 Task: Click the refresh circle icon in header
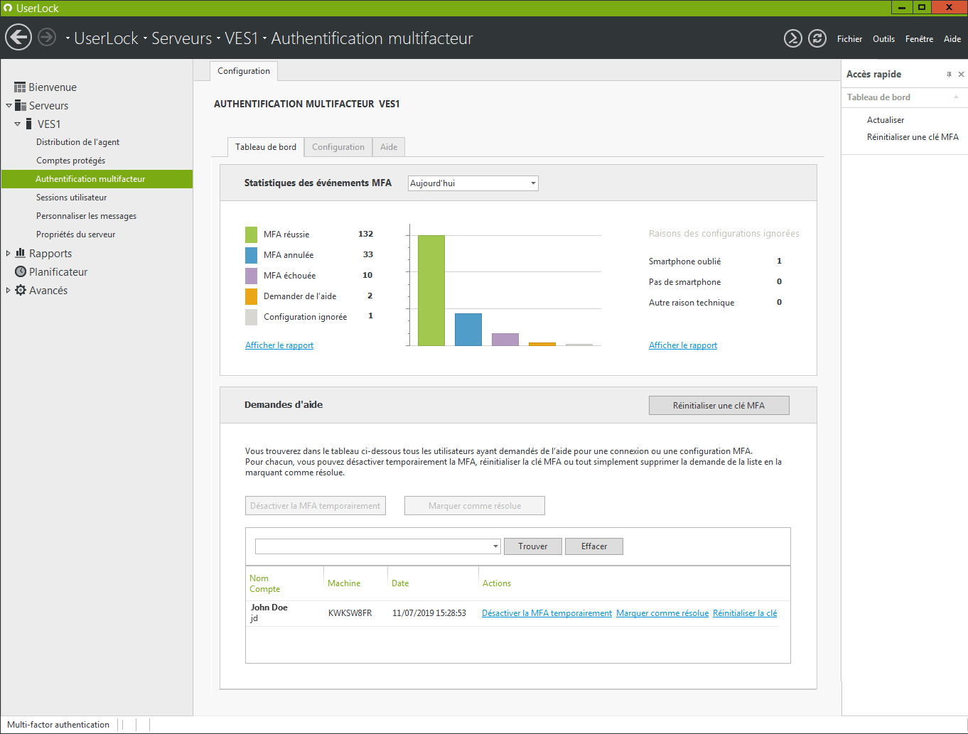pos(817,38)
